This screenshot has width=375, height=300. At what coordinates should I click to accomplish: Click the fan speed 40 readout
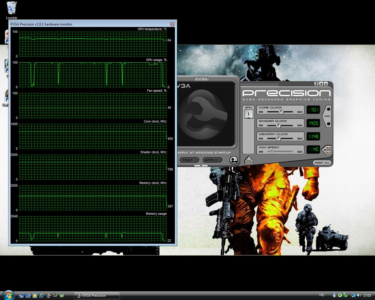(313, 150)
